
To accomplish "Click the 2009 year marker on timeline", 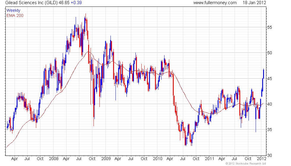I will point(106,159).
